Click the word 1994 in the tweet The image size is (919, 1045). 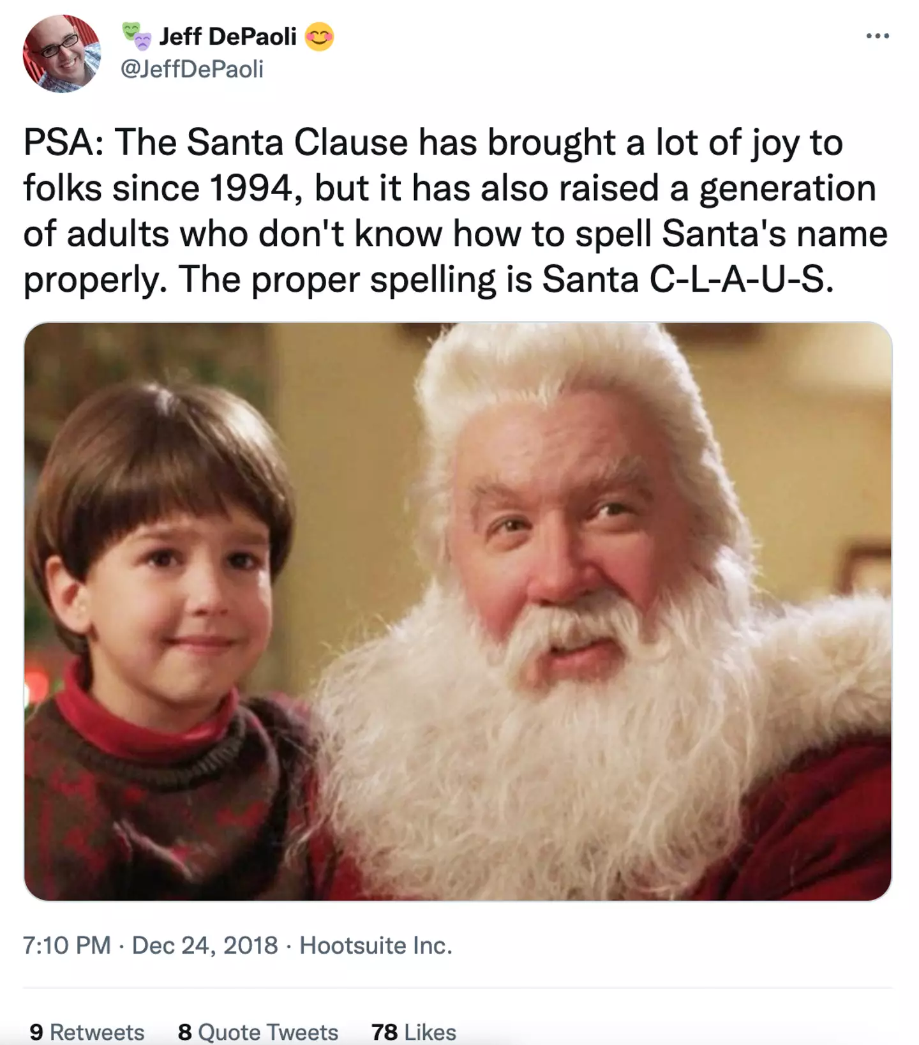pyautogui.click(x=250, y=188)
